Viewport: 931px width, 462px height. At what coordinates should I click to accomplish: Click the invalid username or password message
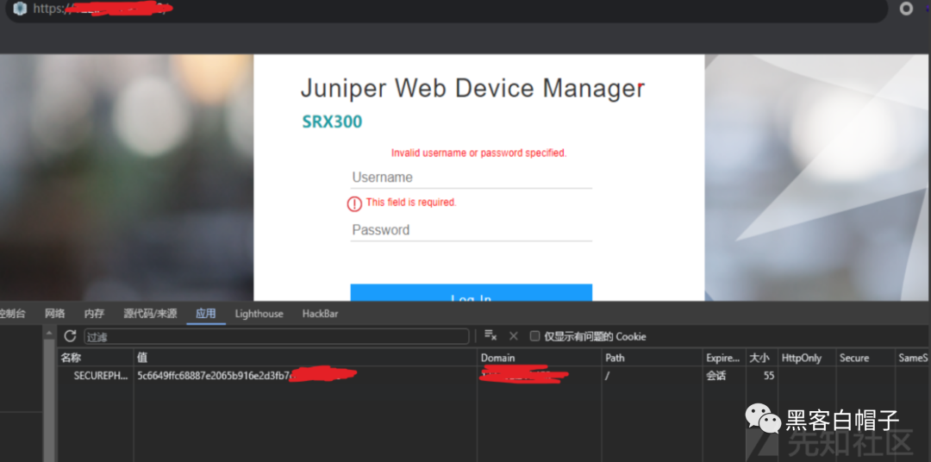point(478,153)
